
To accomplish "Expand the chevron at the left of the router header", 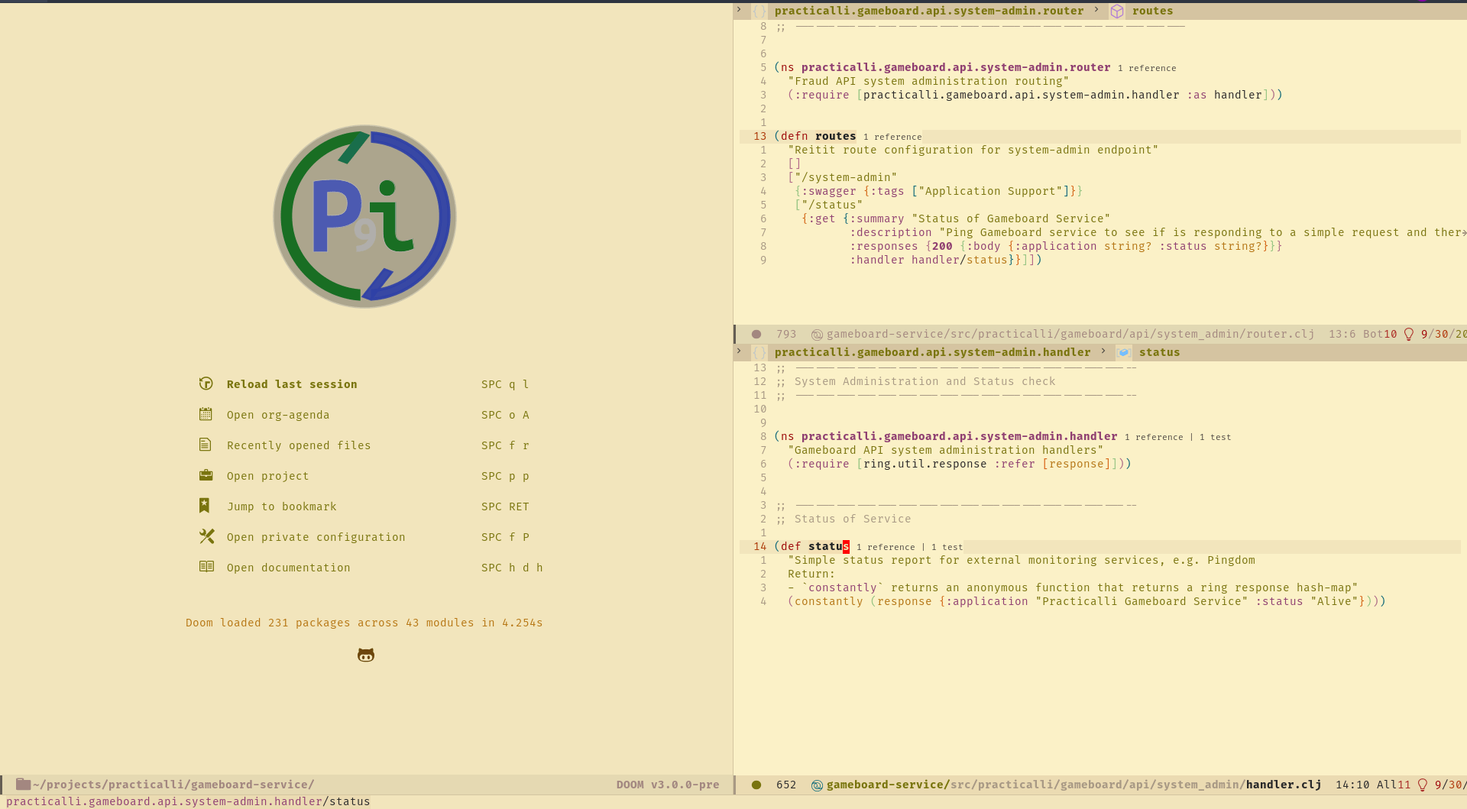I will 738,10.
